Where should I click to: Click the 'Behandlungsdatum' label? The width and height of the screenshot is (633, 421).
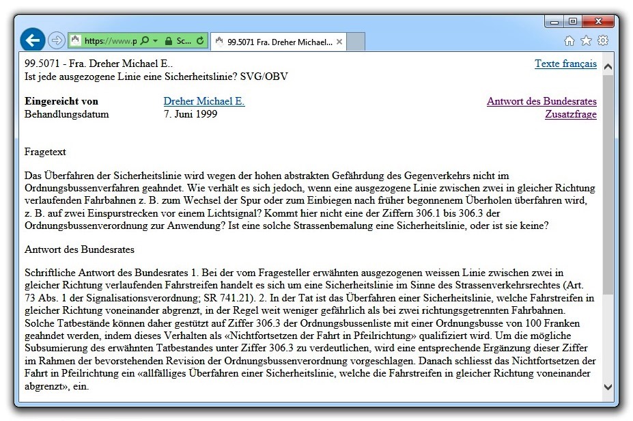click(x=67, y=114)
